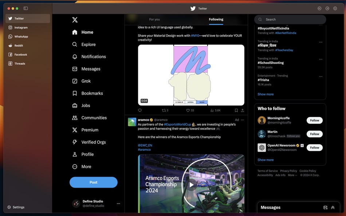This screenshot has width=346, height=216.
Task: Open Messages in X navigation
Action: (x=86, y=69)
